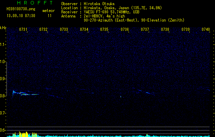This screenshot has height=137, width=215.
Task: Click the sloped echo trace near 0737
Action: pos(146,92)
